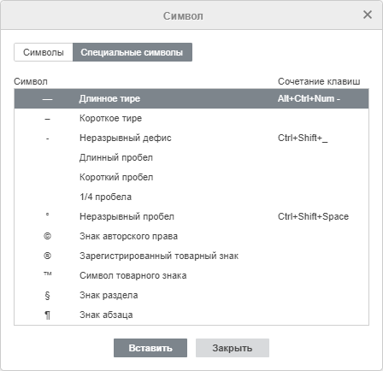Pick the Зарегистрированный товарный знак label
This screenshot has width=383, height=371.
[159, 256]
